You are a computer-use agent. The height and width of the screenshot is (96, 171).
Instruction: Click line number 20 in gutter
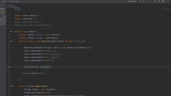click(9, 67)
